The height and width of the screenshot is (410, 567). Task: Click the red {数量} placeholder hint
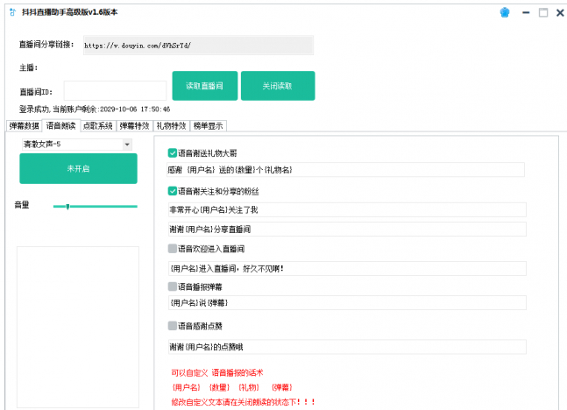(x=219, y=387)
